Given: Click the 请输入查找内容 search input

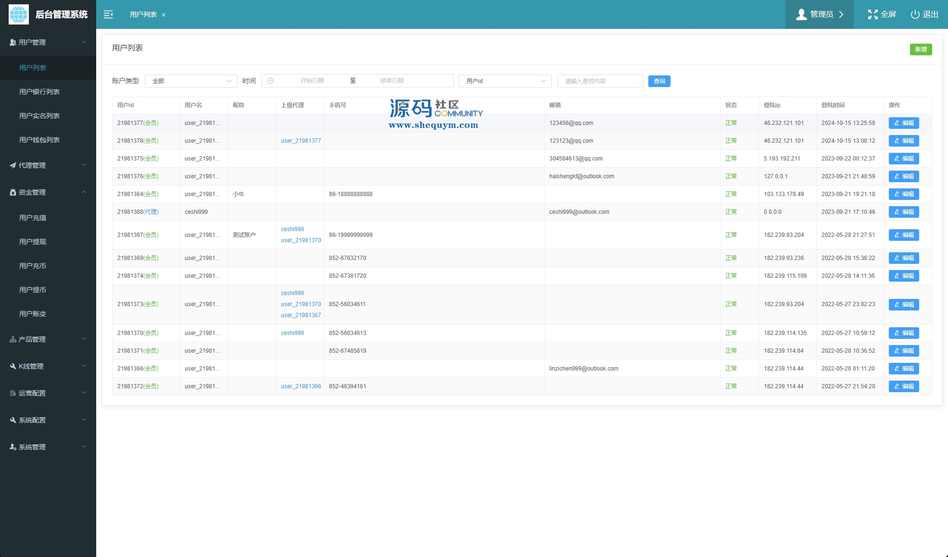Looking at the screenshot, I should click(x=600, y=81).
